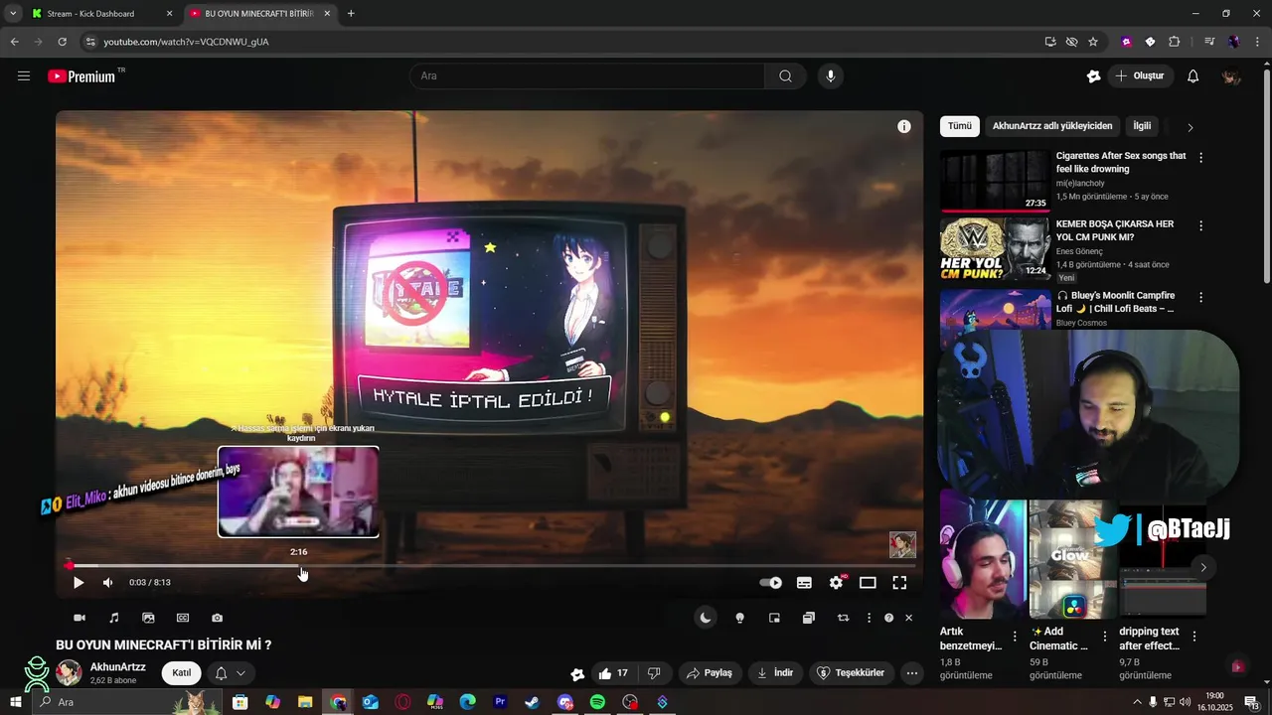Play the video

pos(79,583)
